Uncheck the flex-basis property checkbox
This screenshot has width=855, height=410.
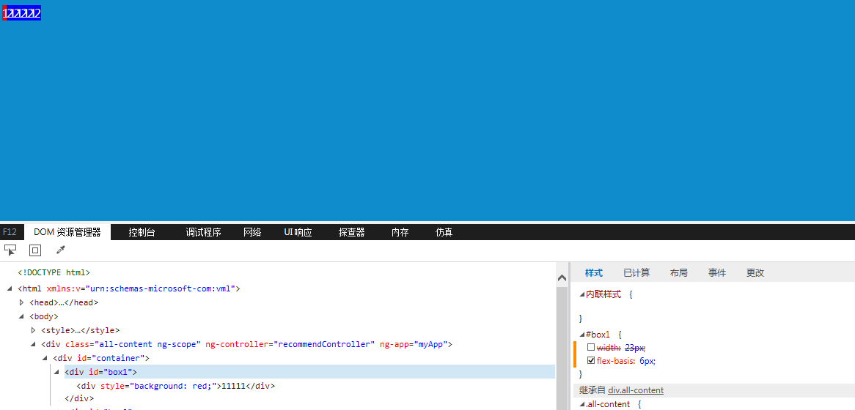(590, 360)
